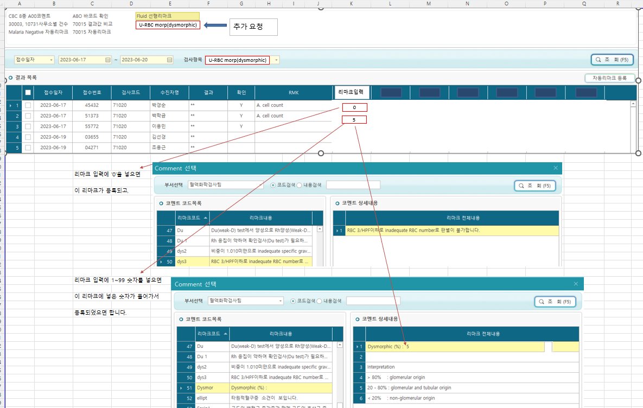Open calendar picker for start date 2023-06-17
Viewport: 643px width, 408px height.
(x=107, y=60)
